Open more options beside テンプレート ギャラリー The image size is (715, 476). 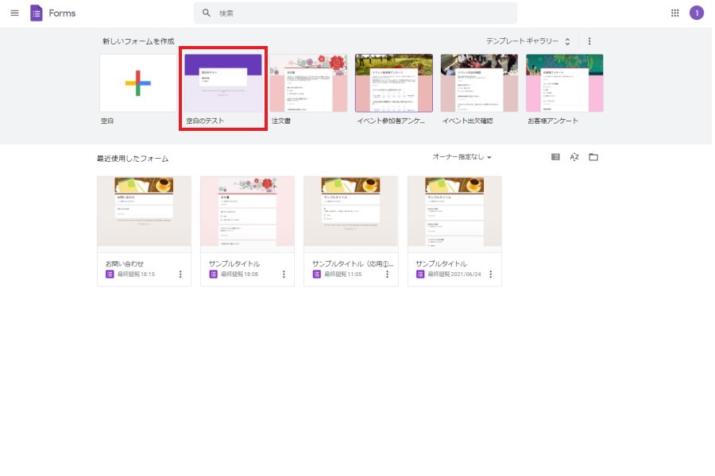pos(589,41)
